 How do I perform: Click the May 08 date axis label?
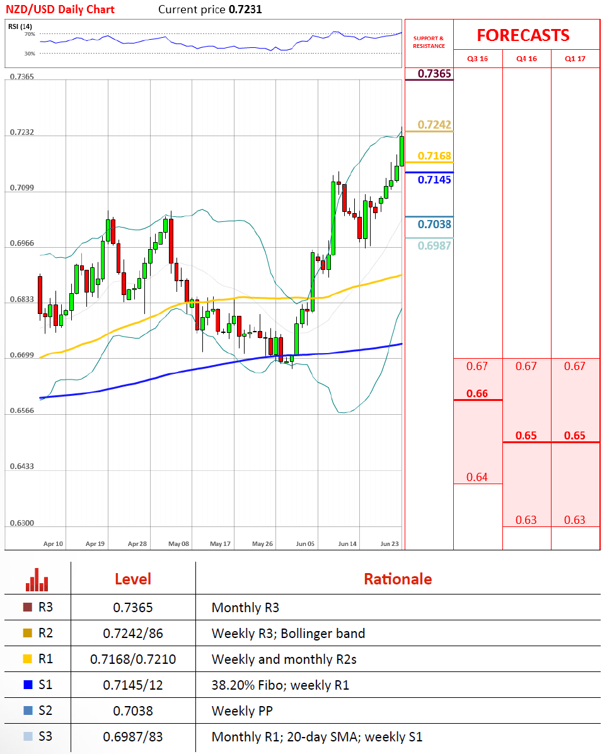tap(179, 544)
